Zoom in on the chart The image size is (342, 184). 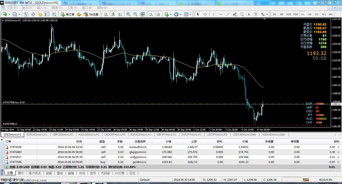click(x=128, y=14)
